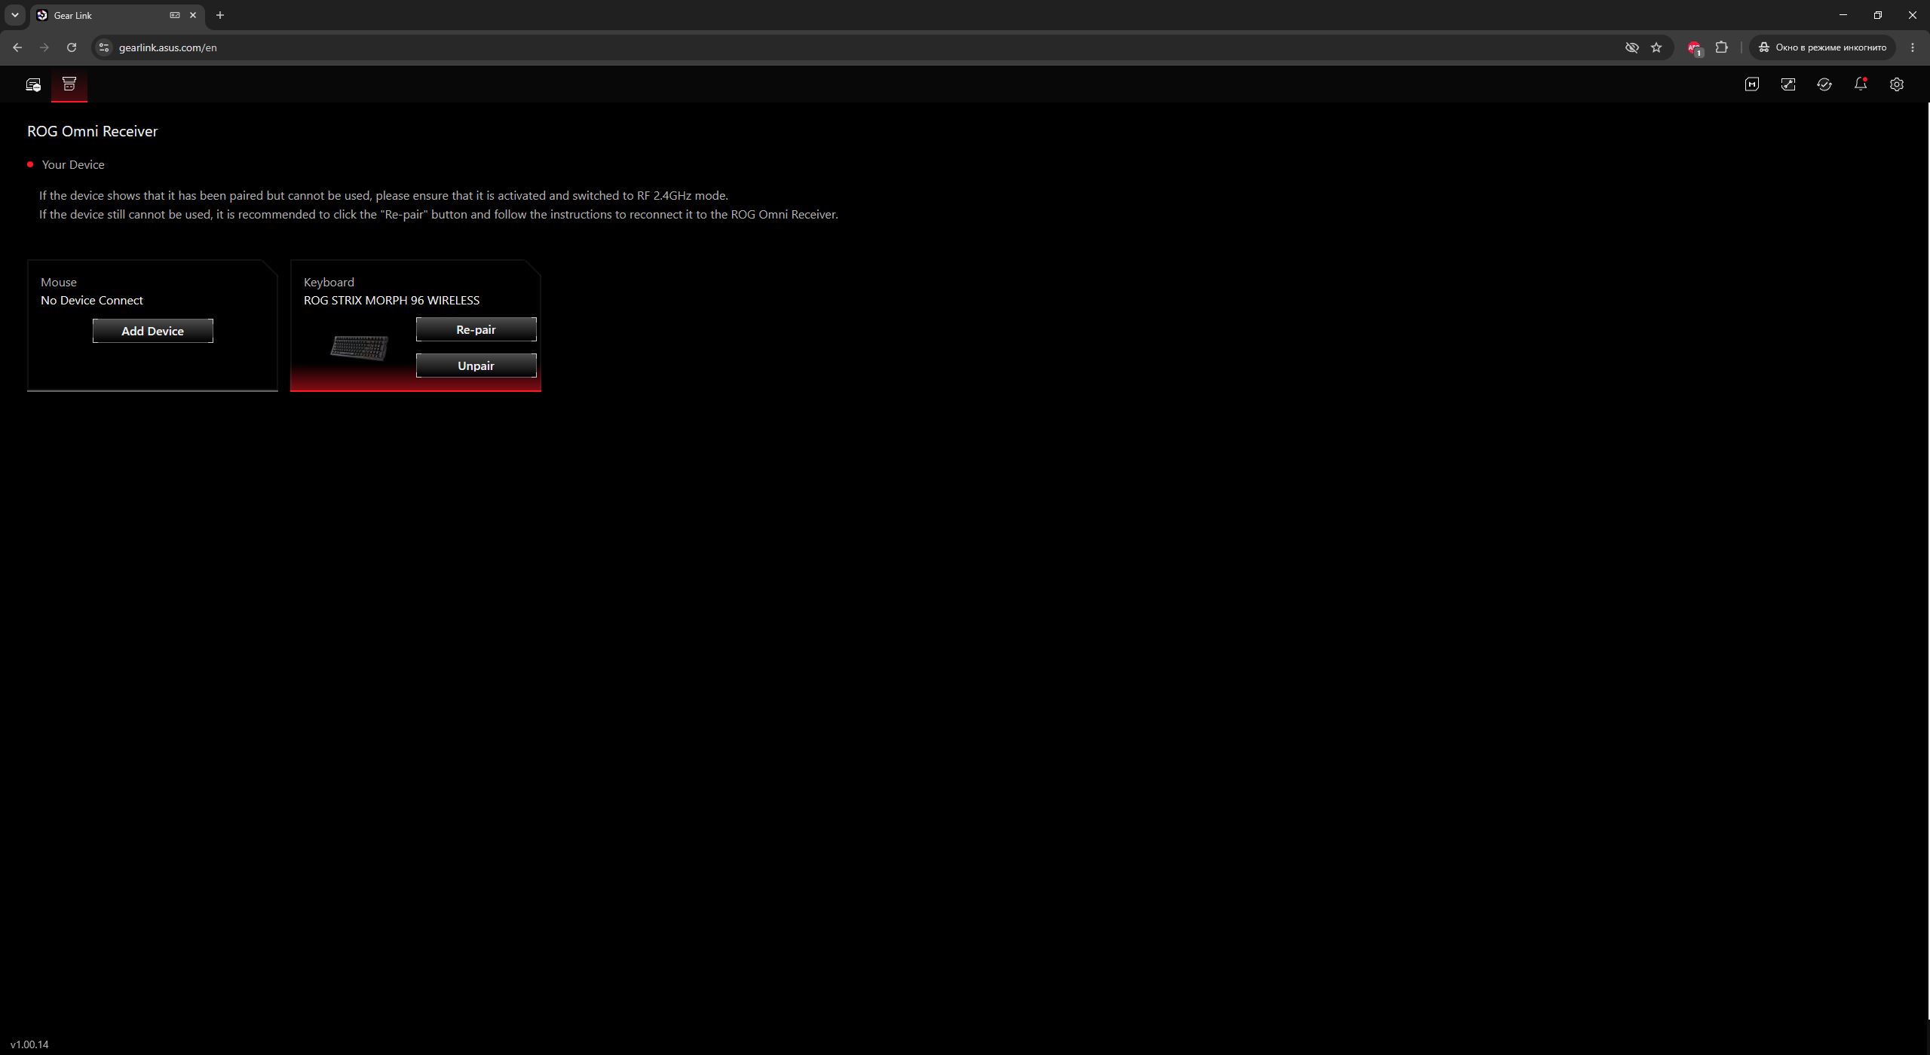1930x1055 pixels.
Task: Click the ROG STRIX MORPH keyboard thumbnail
Action: tap(360, 347)
